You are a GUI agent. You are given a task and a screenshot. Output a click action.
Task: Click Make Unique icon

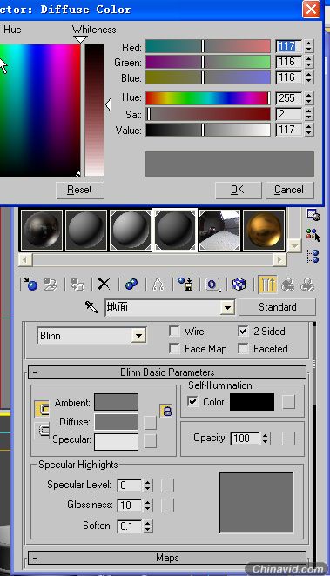pos(158,284)
